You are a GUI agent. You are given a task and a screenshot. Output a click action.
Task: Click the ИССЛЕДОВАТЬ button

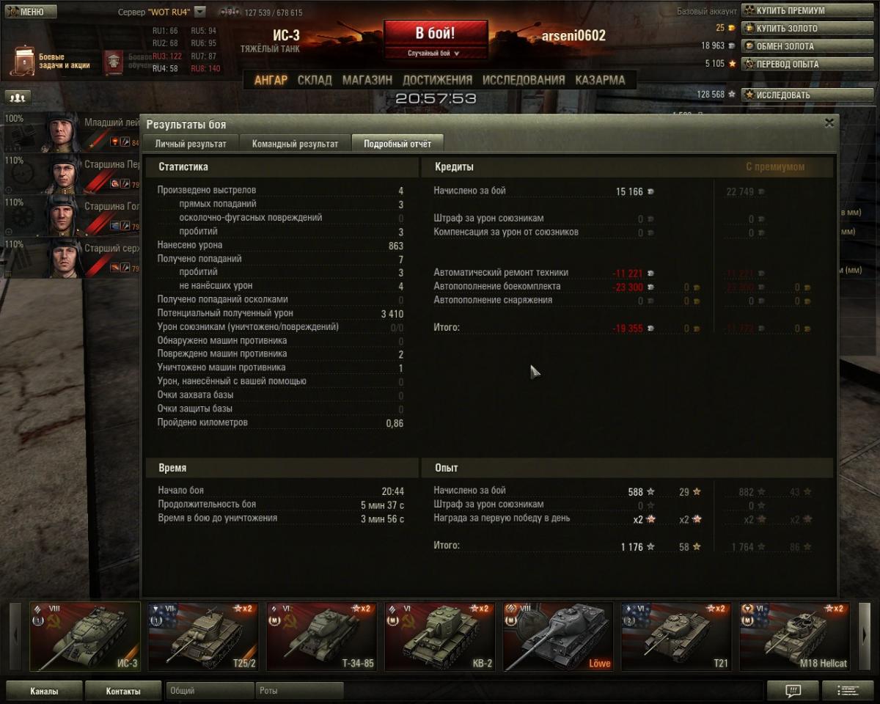pyautogui.click(x=809, y=95)
